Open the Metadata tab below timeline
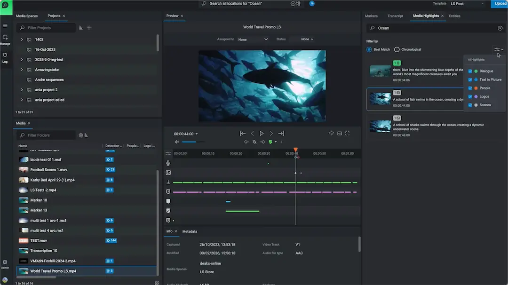 (190, 231)
